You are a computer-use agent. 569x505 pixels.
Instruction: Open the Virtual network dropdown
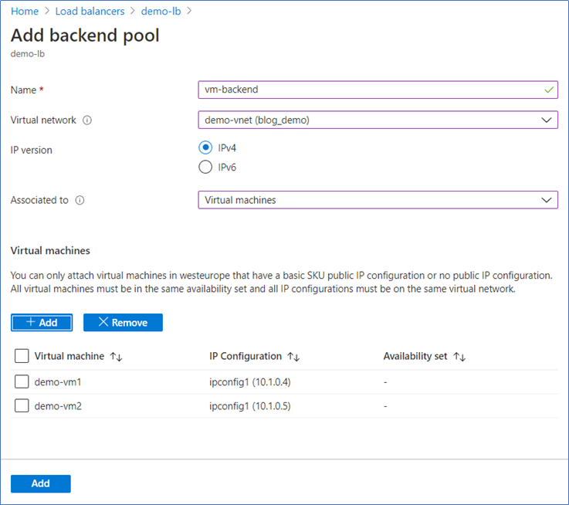378,120
